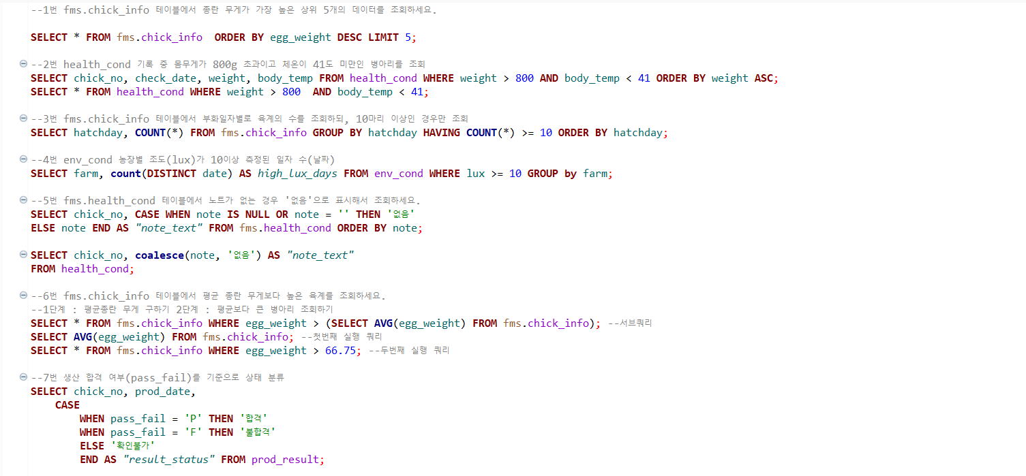The image size is (1026, 476).
Task: Click the prod_result table name
Action: [285, 460]
